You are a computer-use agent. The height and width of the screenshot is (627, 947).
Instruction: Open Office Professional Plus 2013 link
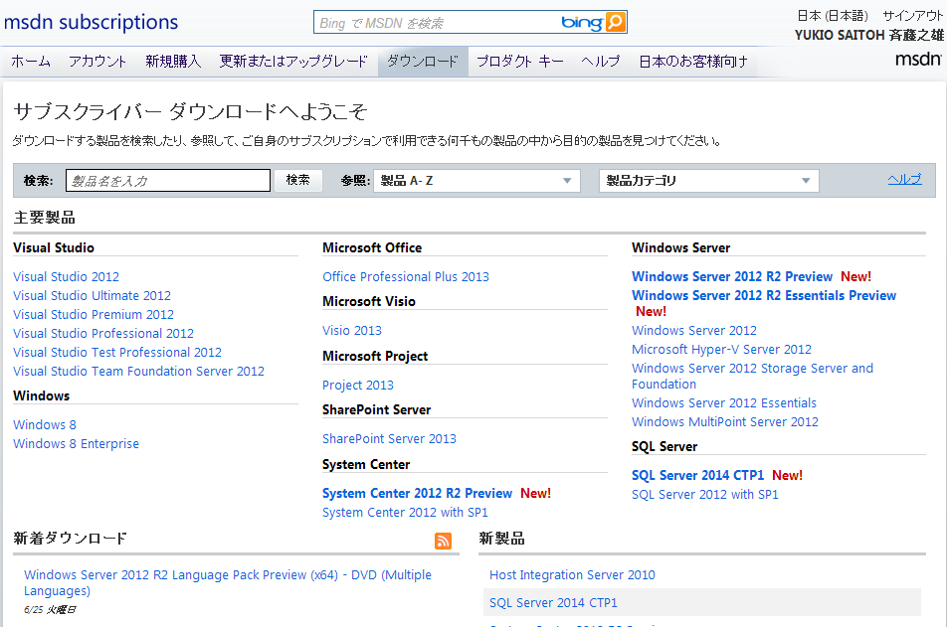pos(406,277)
